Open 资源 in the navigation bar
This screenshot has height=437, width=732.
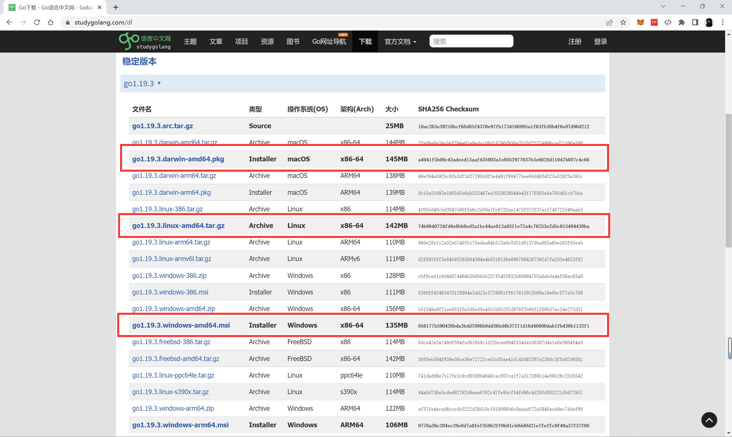(x=267, y=41)
